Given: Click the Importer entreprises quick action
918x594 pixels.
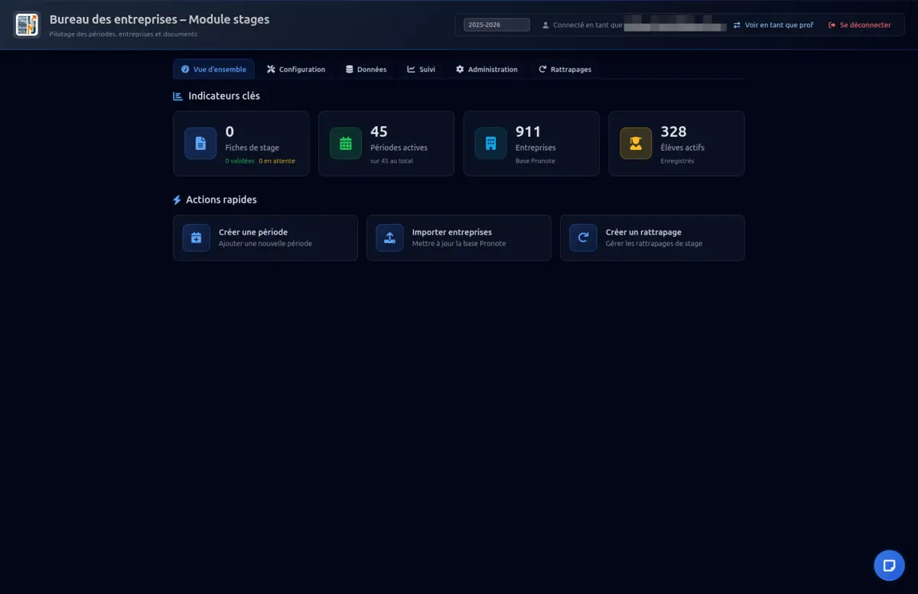Looking at the screenshot, I should tap(458, 238).
